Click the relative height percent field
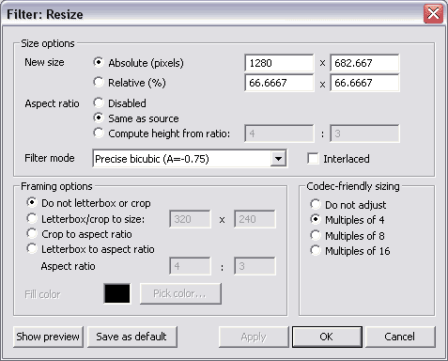The image size is (448, 361). pyautogui.click(x=364, y=83)
